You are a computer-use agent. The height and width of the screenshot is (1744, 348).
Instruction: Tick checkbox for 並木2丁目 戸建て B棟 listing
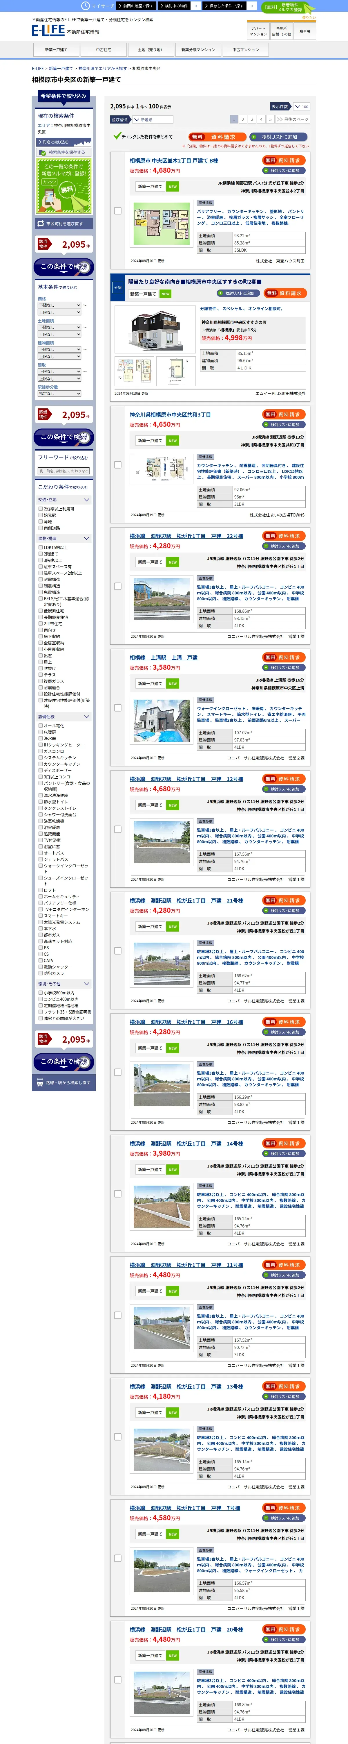[117, 210]
